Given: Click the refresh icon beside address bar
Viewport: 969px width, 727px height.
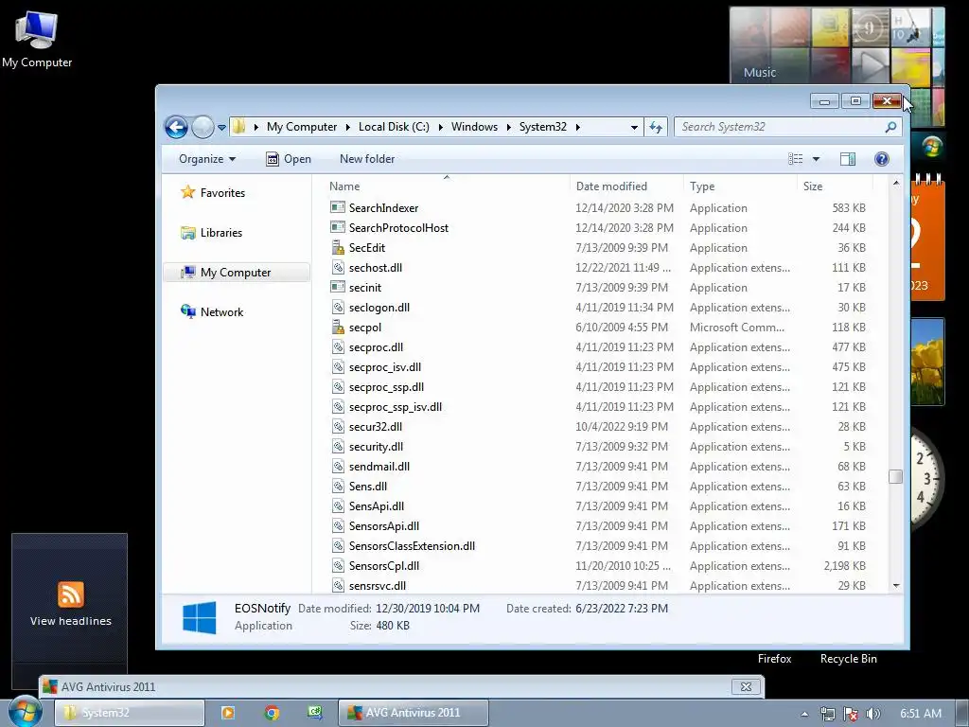Looking at the screenshot, I should (656, 128).
